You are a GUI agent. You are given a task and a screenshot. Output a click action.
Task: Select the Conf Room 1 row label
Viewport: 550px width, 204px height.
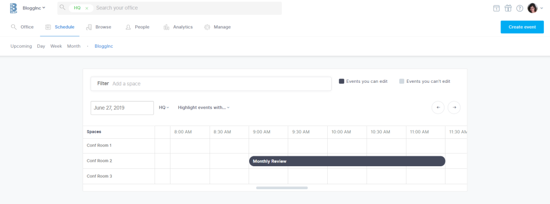(99, 145)
